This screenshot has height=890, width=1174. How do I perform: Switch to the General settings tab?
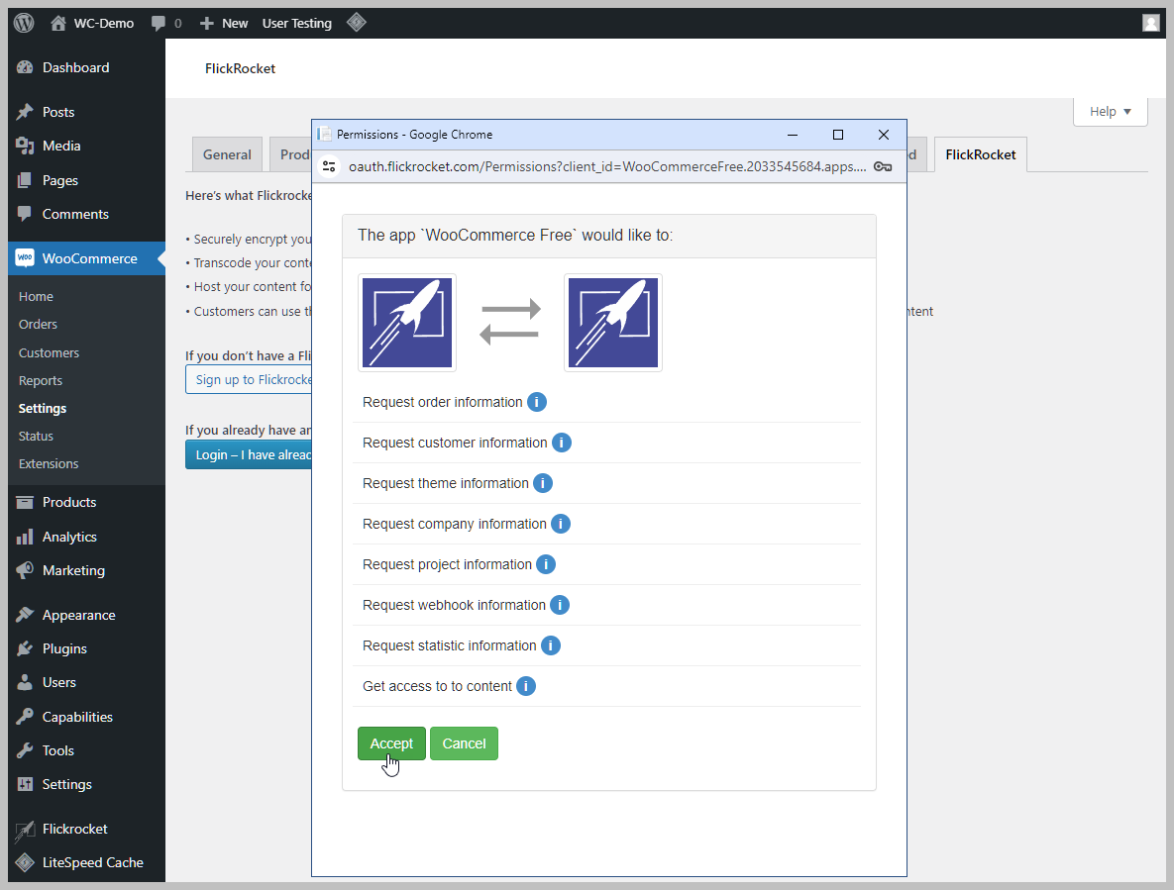(227, 154)
